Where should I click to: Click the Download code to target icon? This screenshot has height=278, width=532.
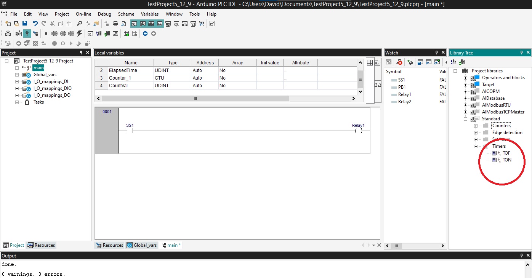(x=35, y=34)
